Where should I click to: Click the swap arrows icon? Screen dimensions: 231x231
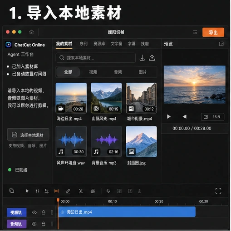coord(47,191)
